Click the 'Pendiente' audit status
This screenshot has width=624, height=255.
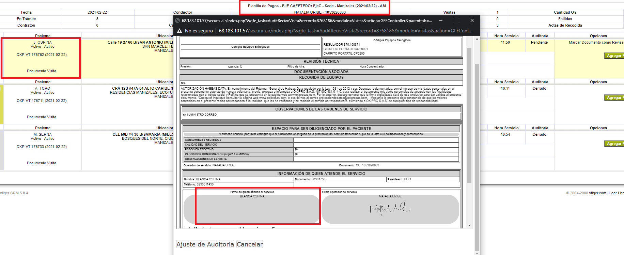539,42
